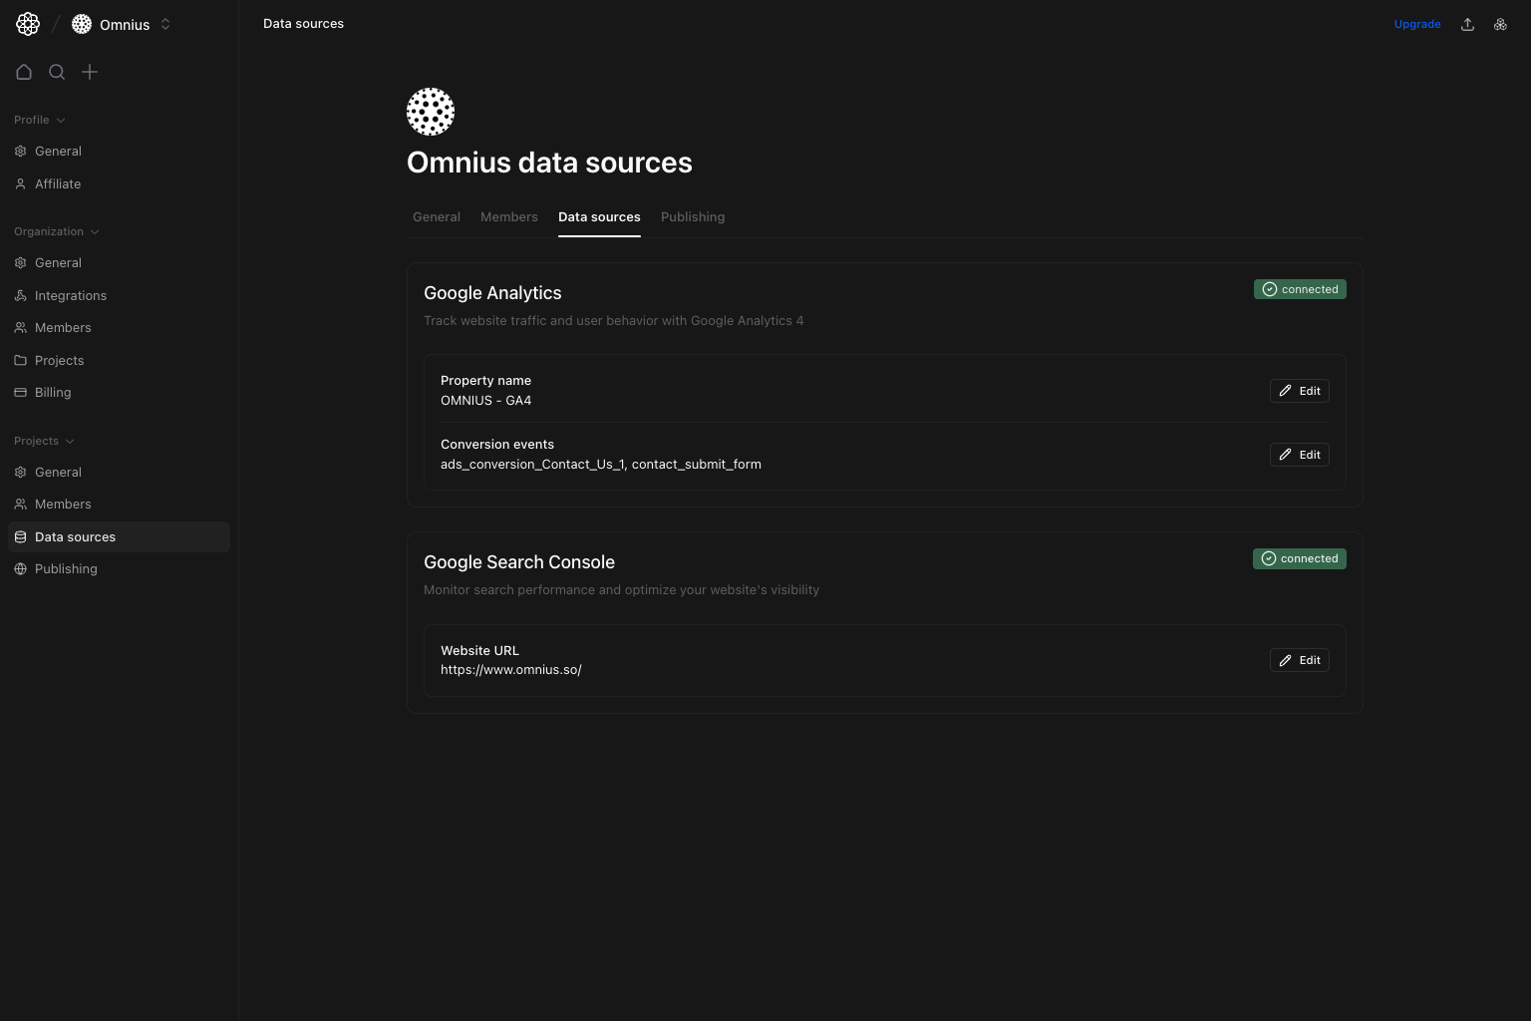The height and width of the screenshot is (1021, 1531).
Task: Open the home icon in the sidebar
Action: click(x=24, y=72)
